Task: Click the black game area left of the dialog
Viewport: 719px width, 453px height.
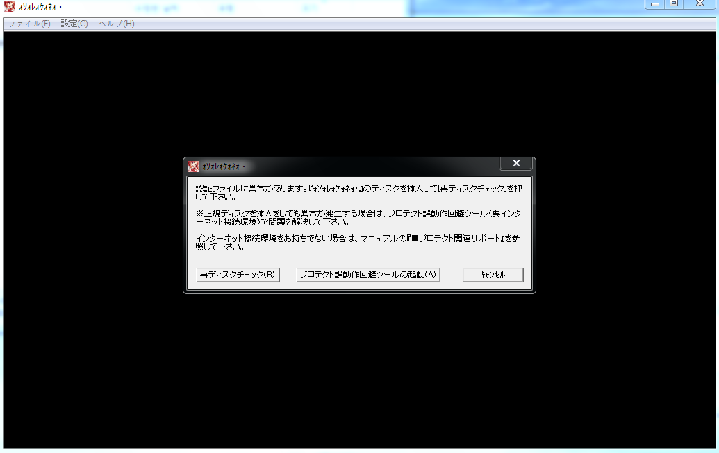Action: pos(90,229)
